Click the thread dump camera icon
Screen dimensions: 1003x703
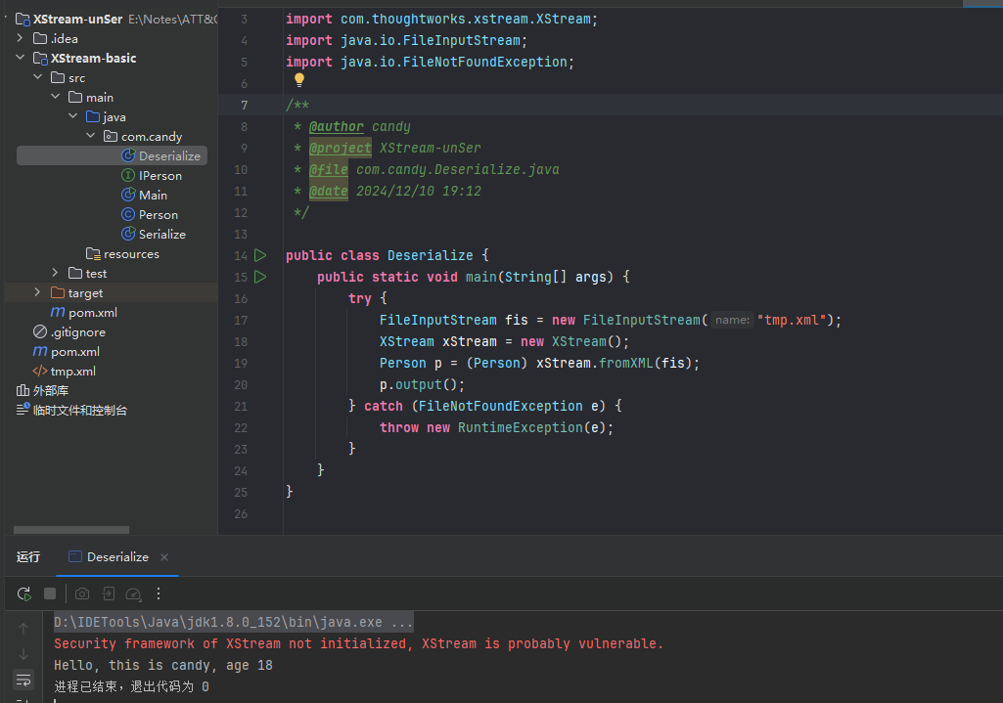click(x=82, y=593)
